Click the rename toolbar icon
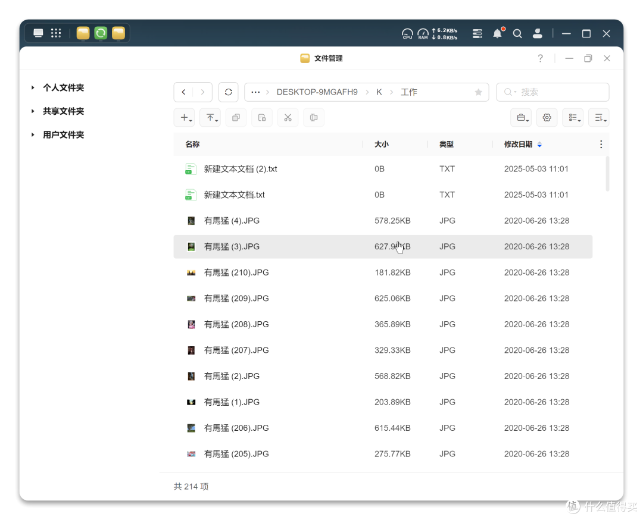This screenshot has height=520, width=643. 314,118
